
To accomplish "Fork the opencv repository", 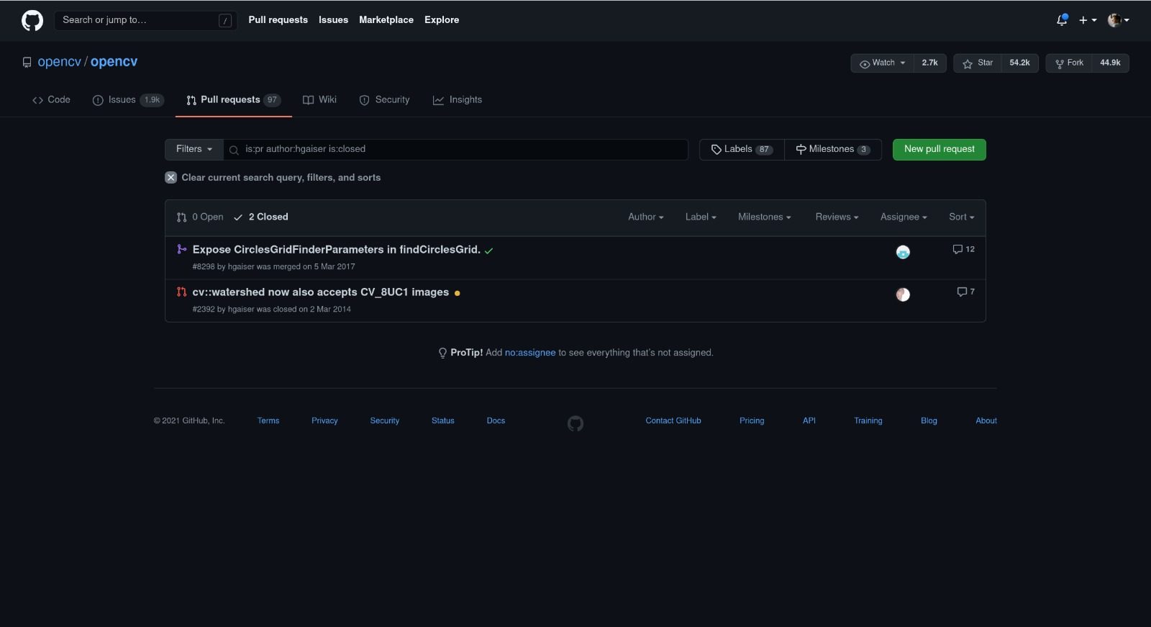I will click(1069, 63).
